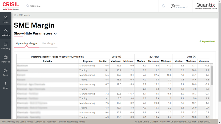Click the notifications bell icon
The image size is (221, 124).
click(163, 6)
